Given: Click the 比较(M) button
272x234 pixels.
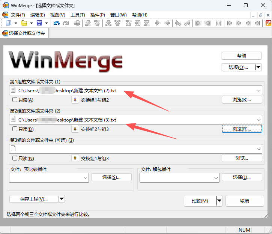Looking at the screenshot, I should click(x=200, y=201).
